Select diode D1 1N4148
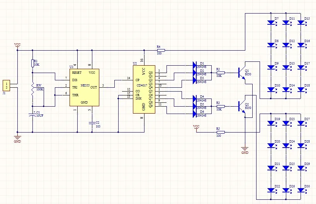The width and height of the screenshot is (316, 204). (x=194, y=65)
